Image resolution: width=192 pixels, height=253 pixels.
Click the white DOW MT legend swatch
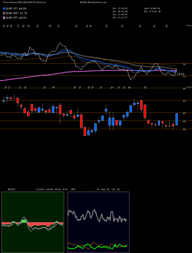tap(4, 13)
